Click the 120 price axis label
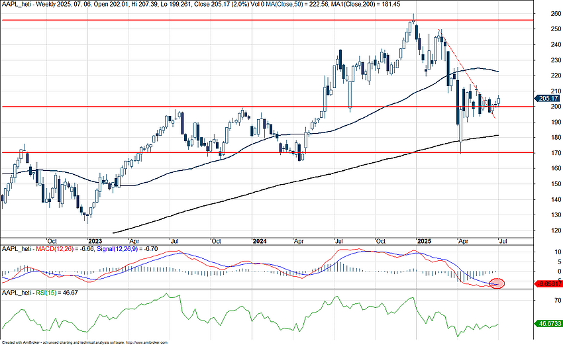This screenshot has height=345, width=563. (x=556, y=230)
